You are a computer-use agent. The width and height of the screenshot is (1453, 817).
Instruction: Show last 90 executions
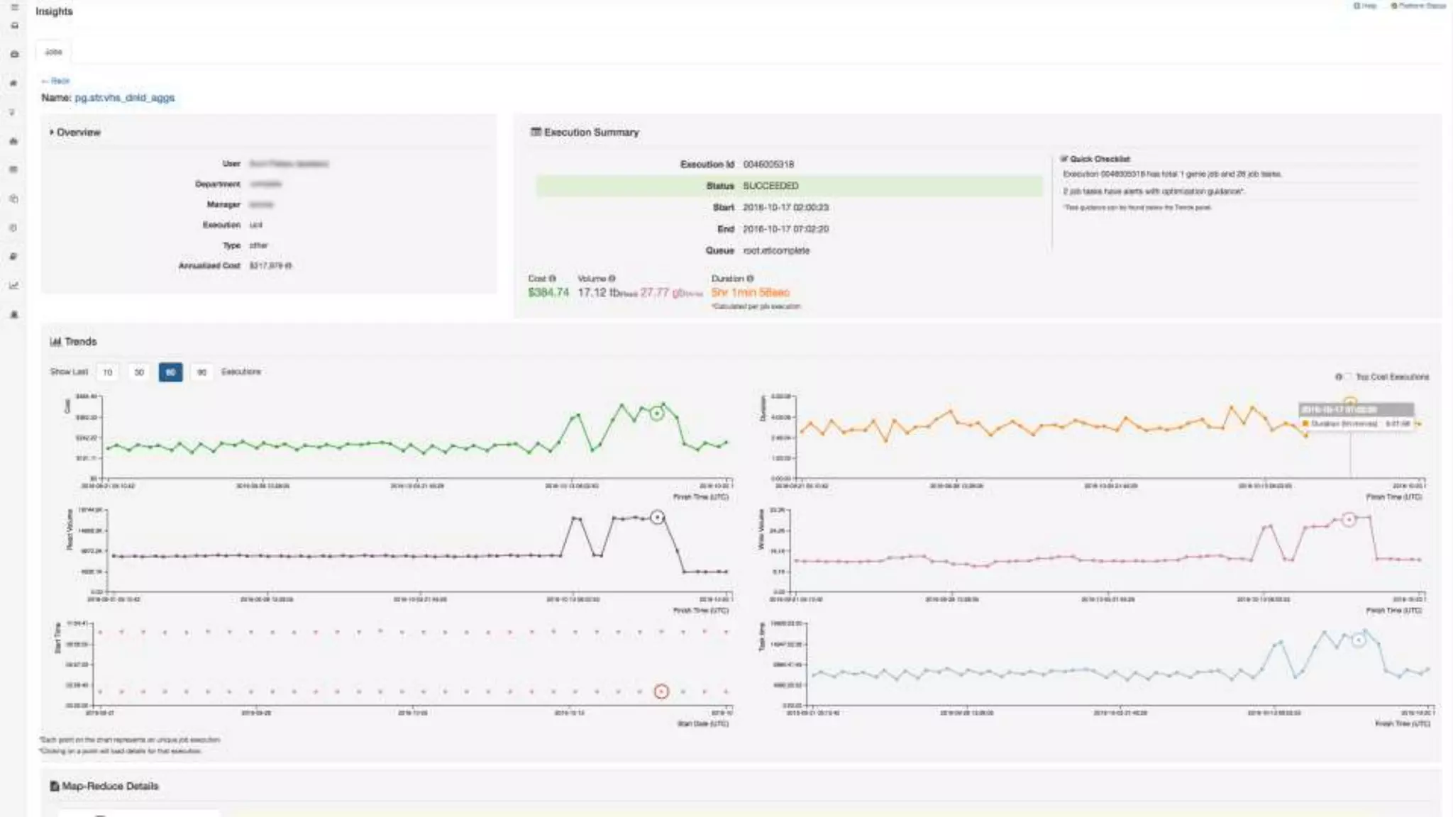pos(201,372)
